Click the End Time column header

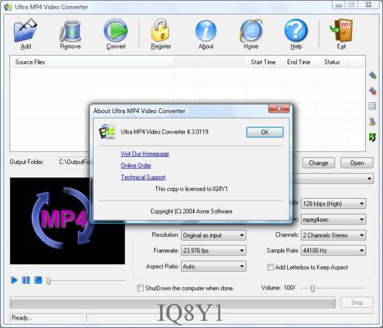[298, 62]
